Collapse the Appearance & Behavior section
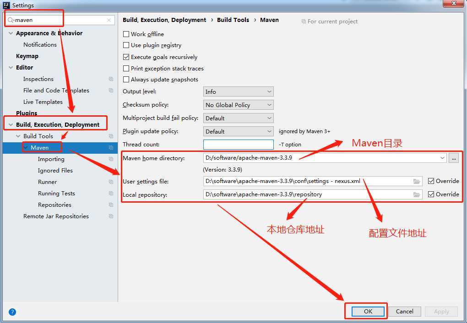 point(11,33)
